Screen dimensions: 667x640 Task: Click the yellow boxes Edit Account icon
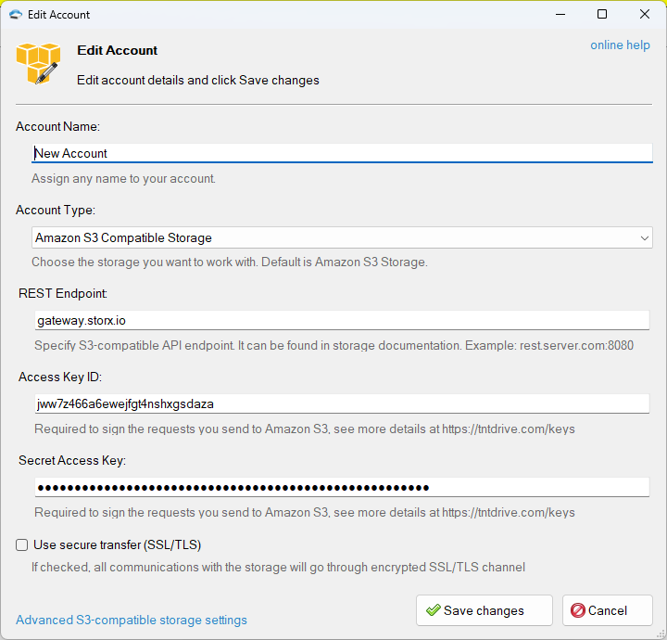(38, 63)
